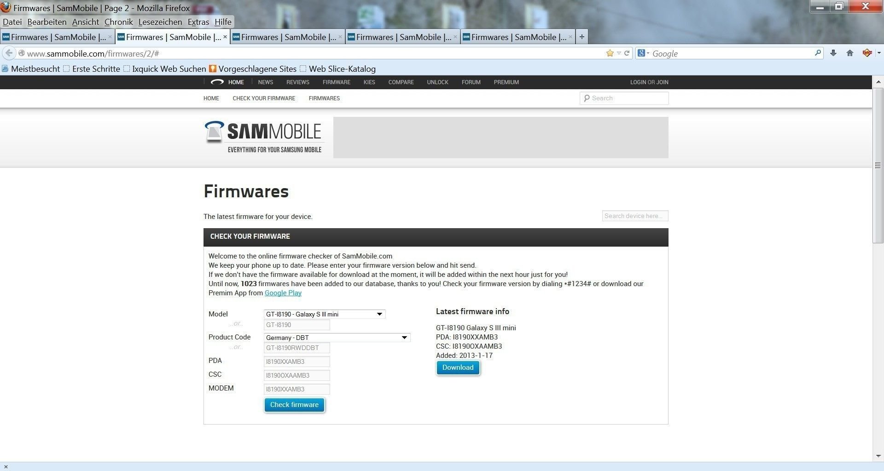884x471 pixels.
Task: Open the Extras menu
Action: pyautogui.click(x=198, y=22)
